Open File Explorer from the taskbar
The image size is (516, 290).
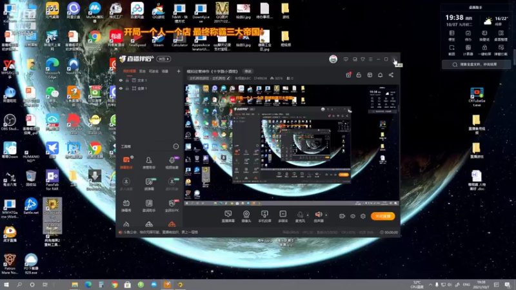click(x=75, y=285)
